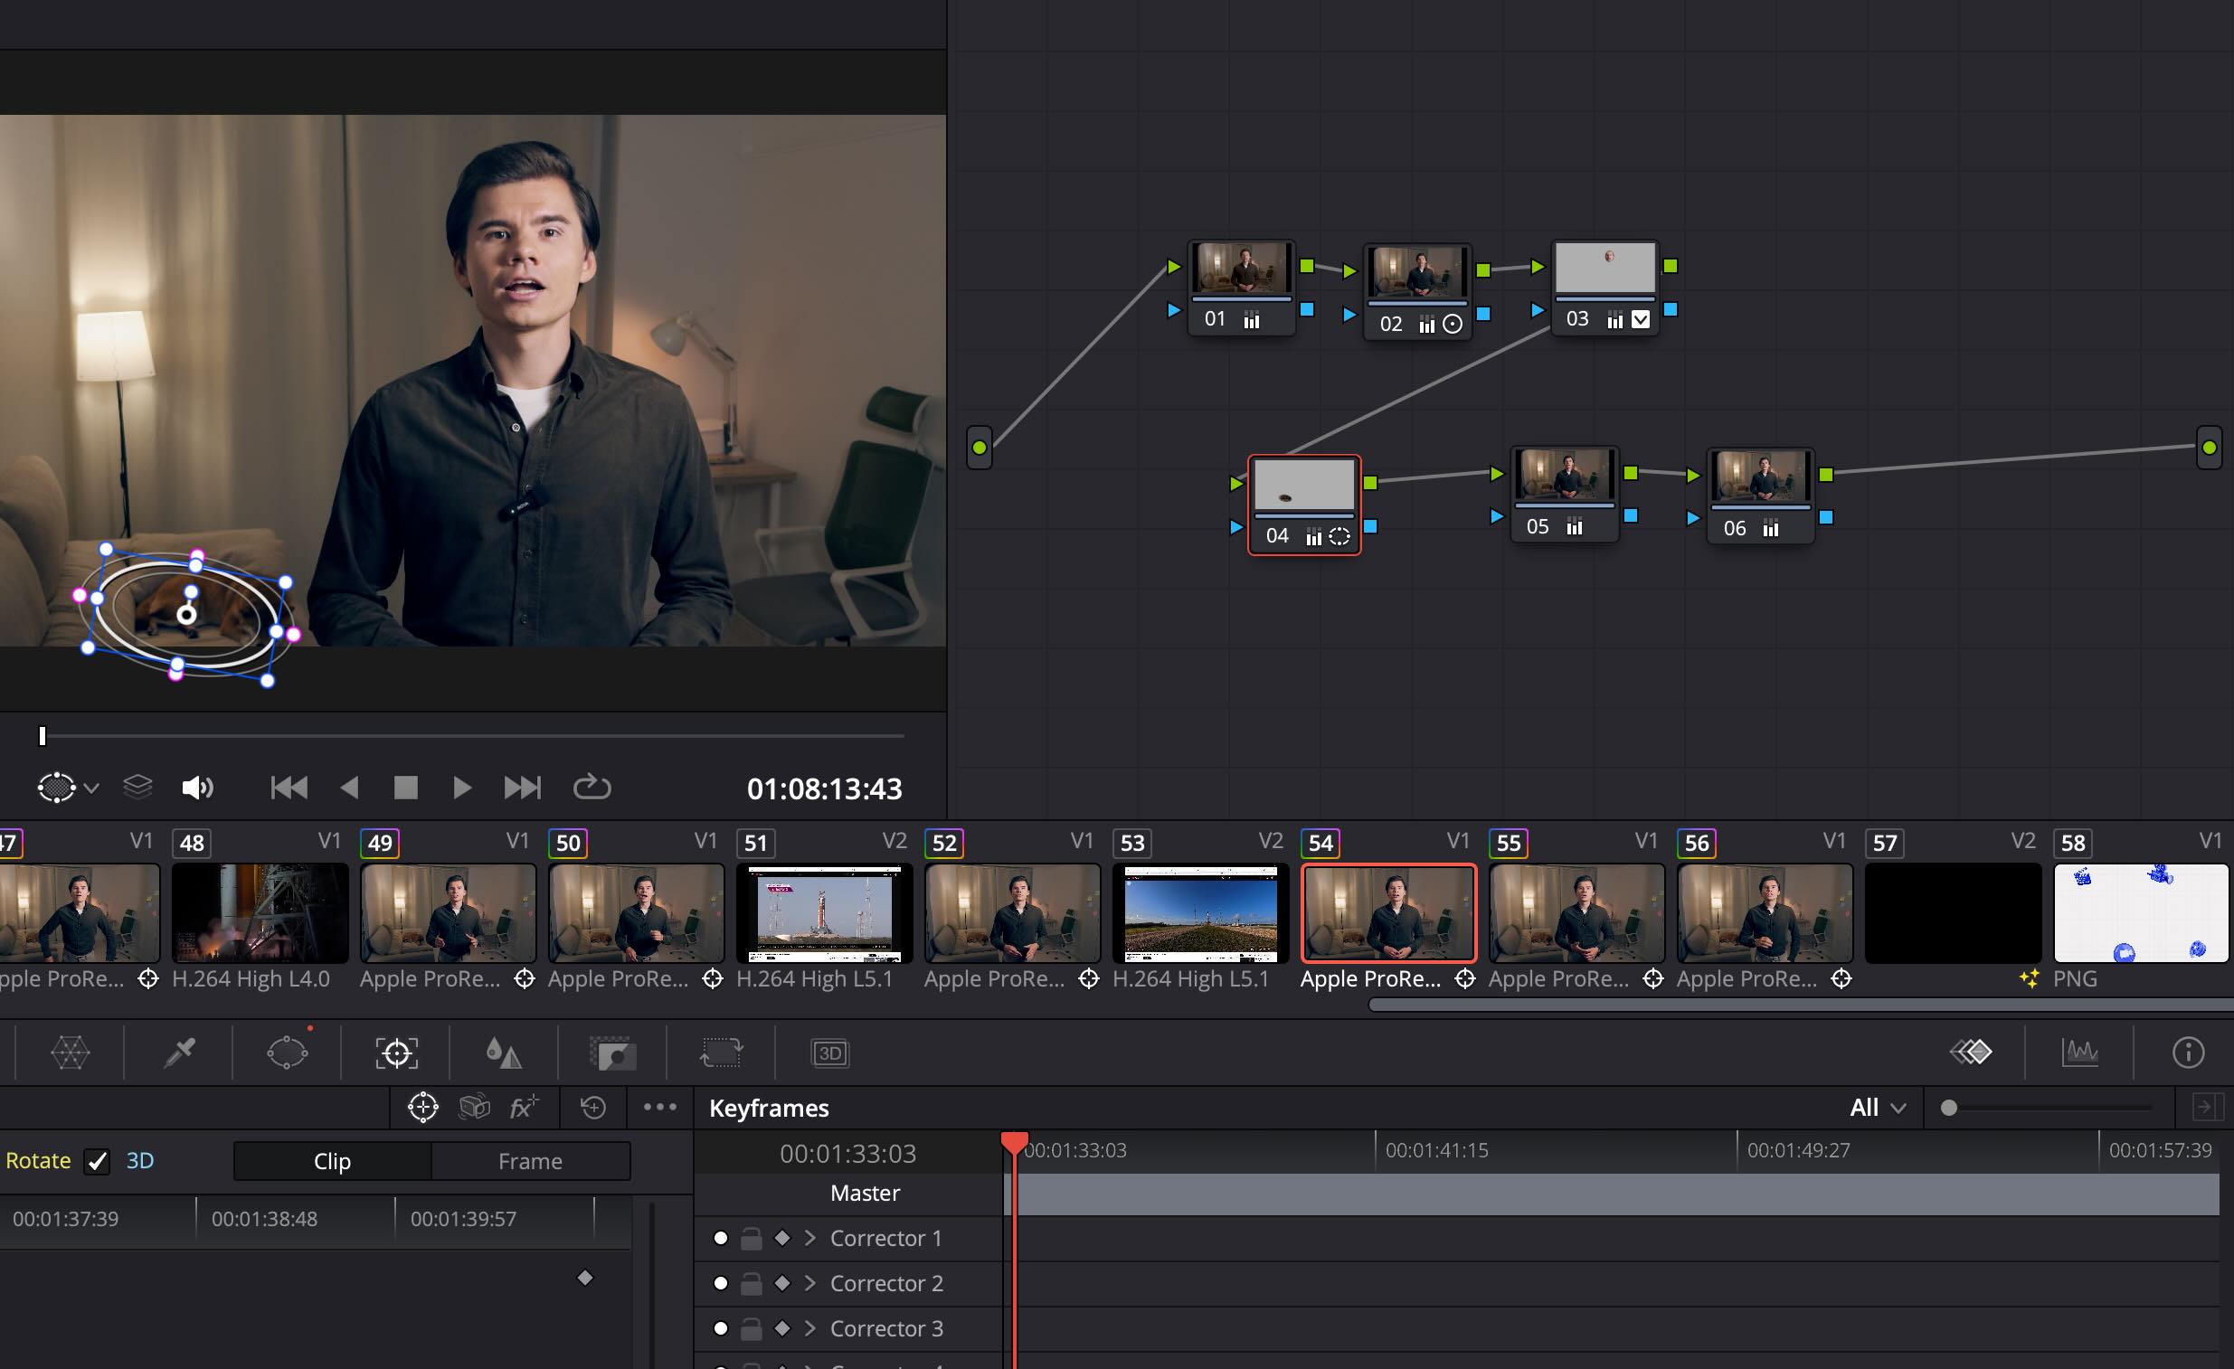This screenshot has width=2234, height=1369.
Task: Switch tracker to Clip mode
Action: click(332, 1161)
